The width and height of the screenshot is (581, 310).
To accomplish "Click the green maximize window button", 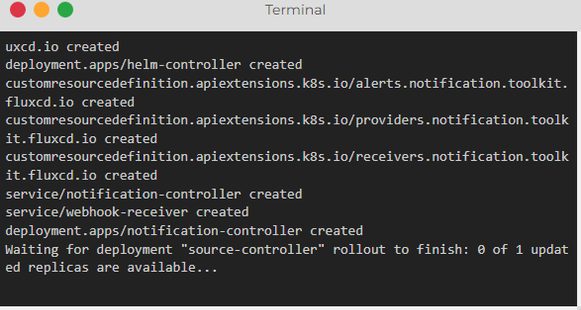I will tap(65, 10).
